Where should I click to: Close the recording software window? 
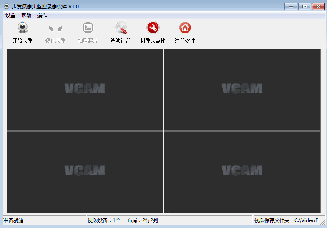(x=319, y=7)
